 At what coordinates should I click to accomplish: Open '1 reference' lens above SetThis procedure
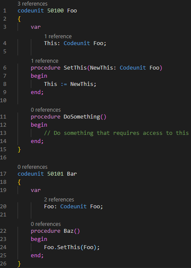pos(45,61)
